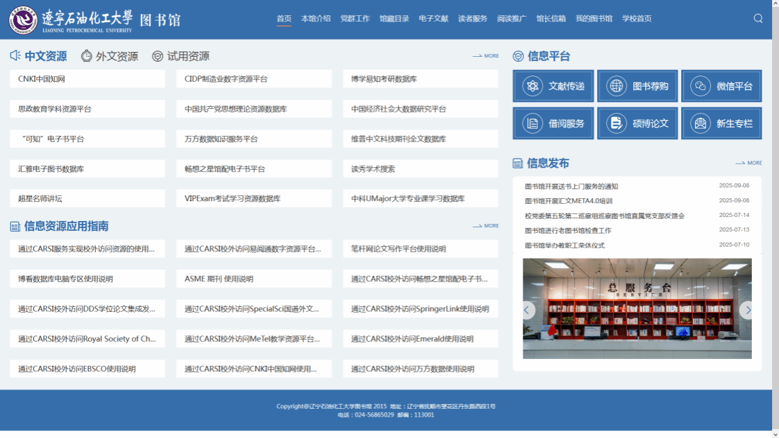Read 图书馆举办教职工荣休仪式 news
Image resolution: width=779 pixels, height=438 pixels.
click(564, 245)
